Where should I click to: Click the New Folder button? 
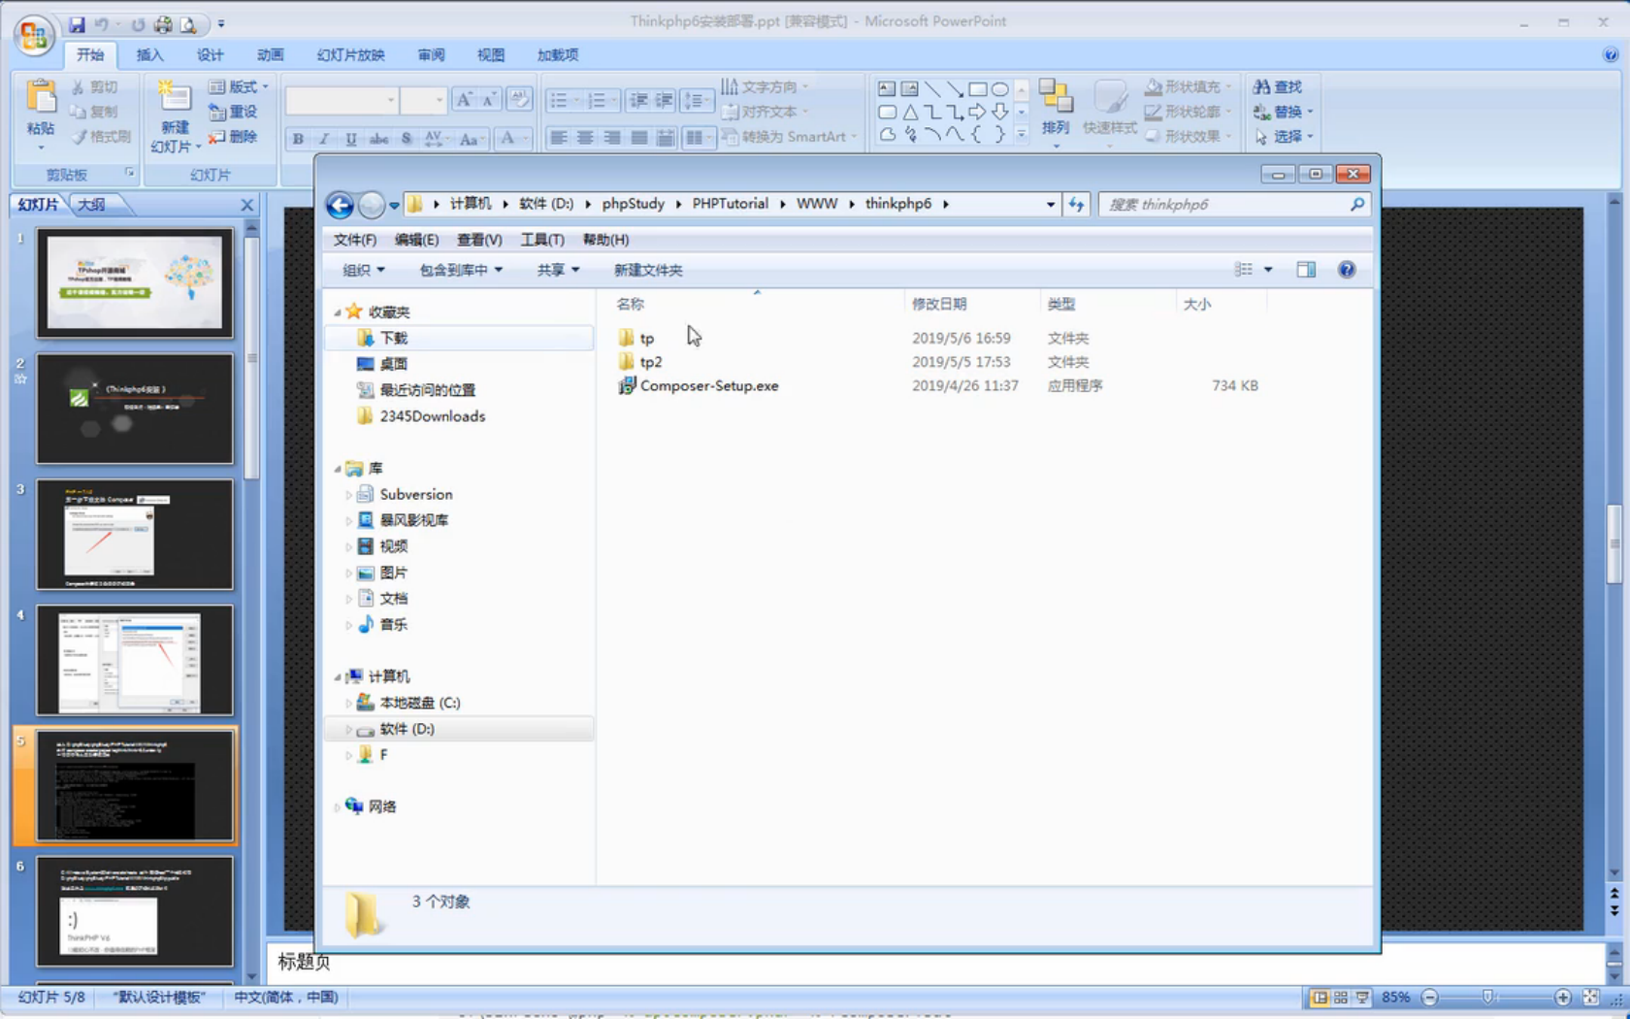pyautogui.click(x=648, y=271)
